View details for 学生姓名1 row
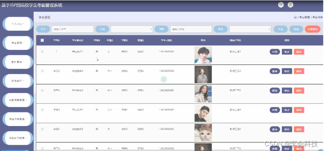Image resolution: width=324 pixels, height=151 pixels. click(x=275, y=52)
